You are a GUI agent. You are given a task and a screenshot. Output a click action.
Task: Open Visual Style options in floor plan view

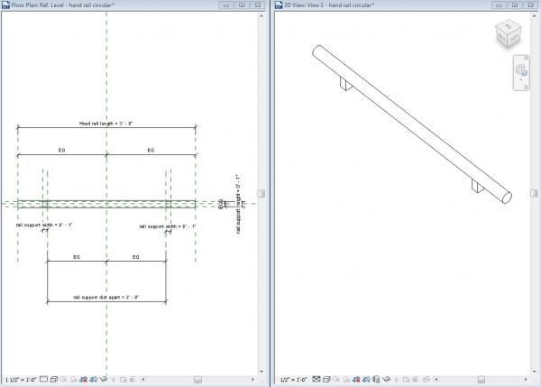[54, 380]
